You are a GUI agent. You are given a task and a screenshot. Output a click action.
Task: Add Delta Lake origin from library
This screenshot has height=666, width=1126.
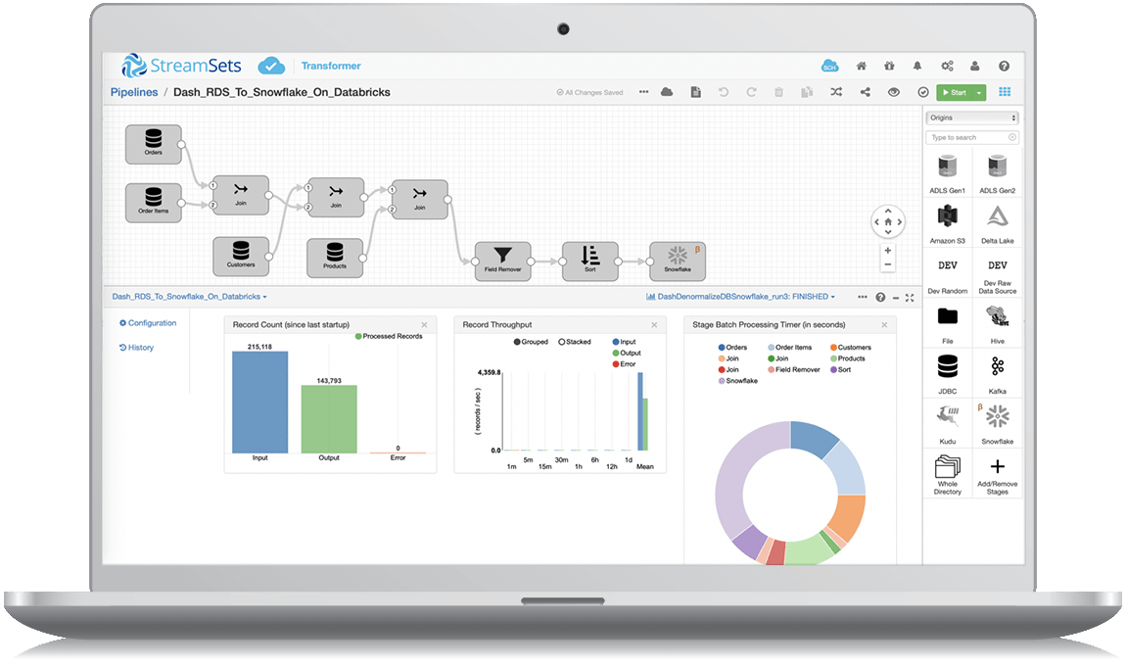(x=998, y=223)
